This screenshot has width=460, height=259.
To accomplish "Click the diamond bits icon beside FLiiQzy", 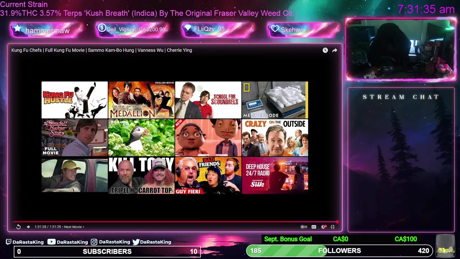I will (188, 28).
